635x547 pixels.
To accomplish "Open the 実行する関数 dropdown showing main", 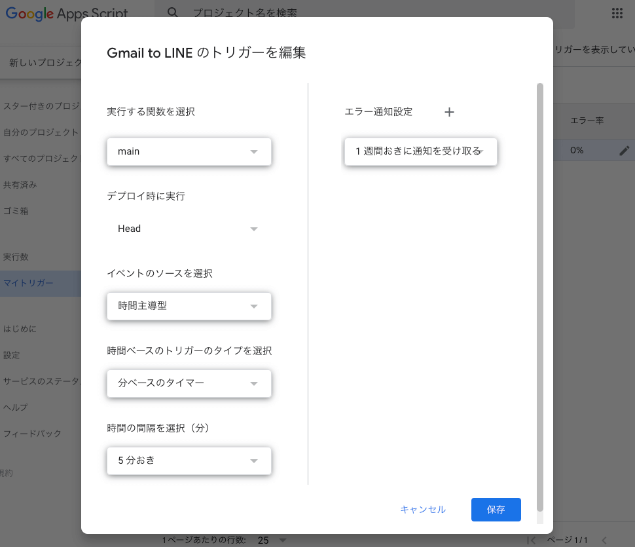I will (x=189, y=151).
